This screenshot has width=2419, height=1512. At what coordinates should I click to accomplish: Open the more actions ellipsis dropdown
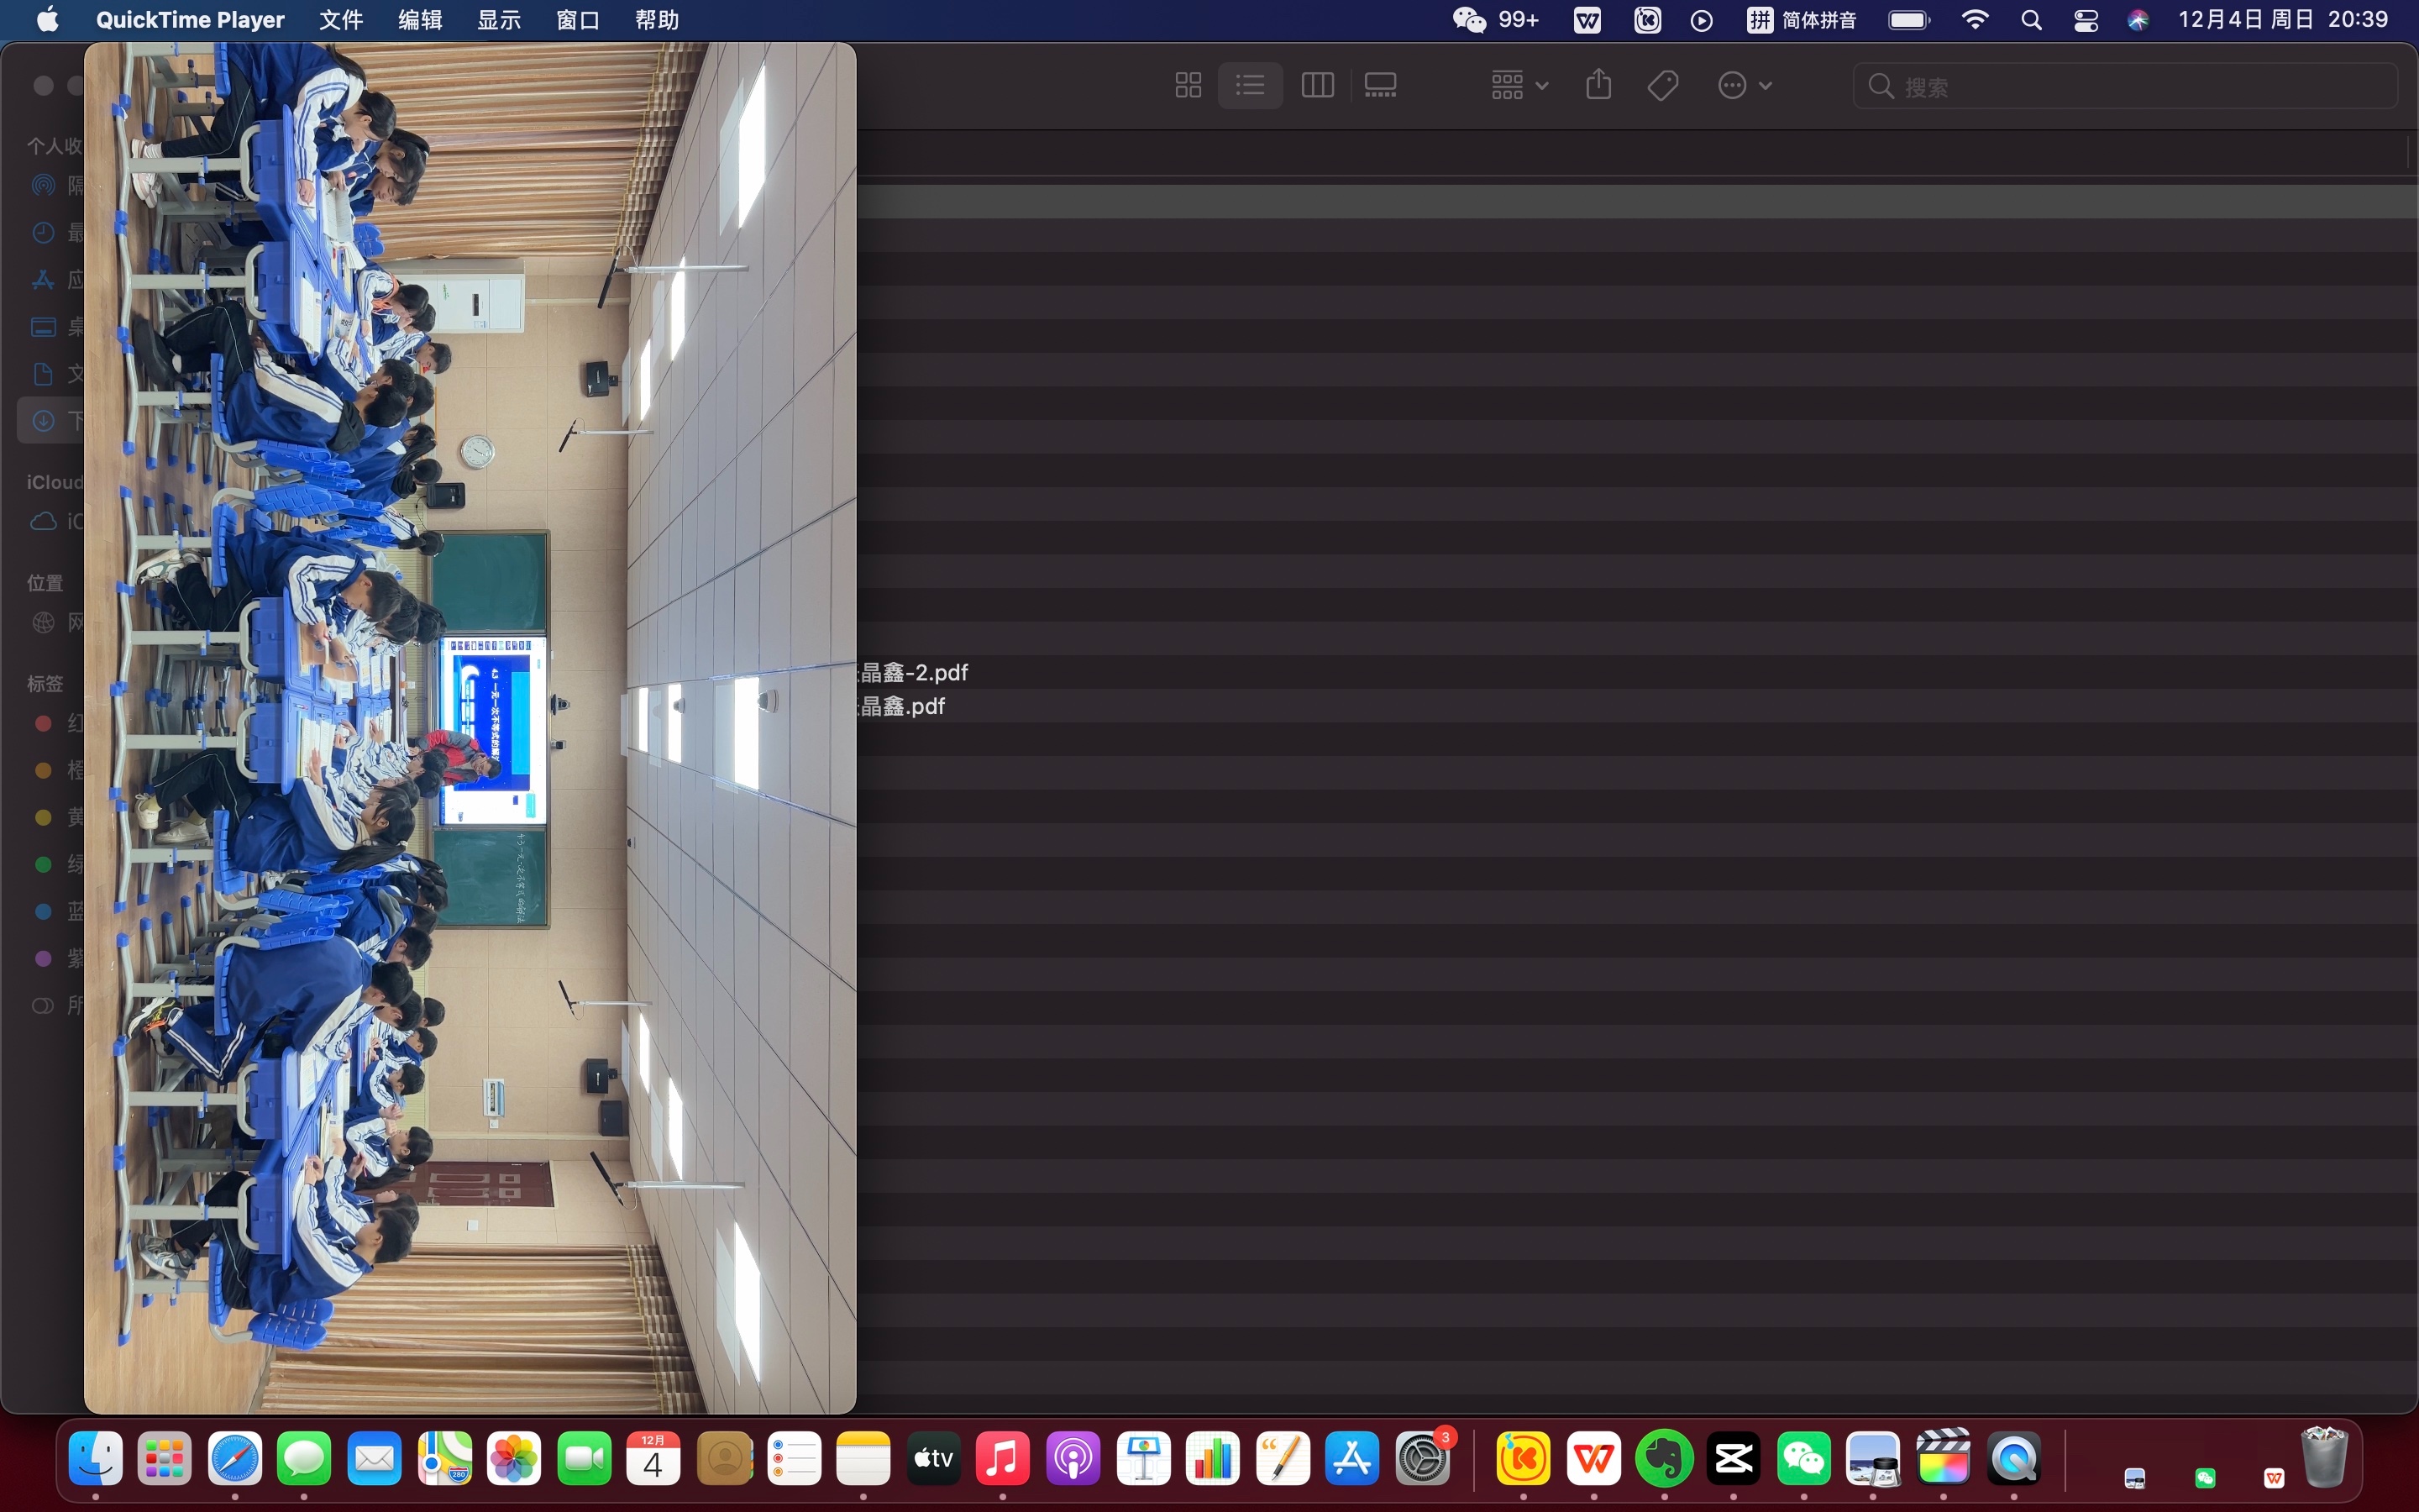(1744, 85)
